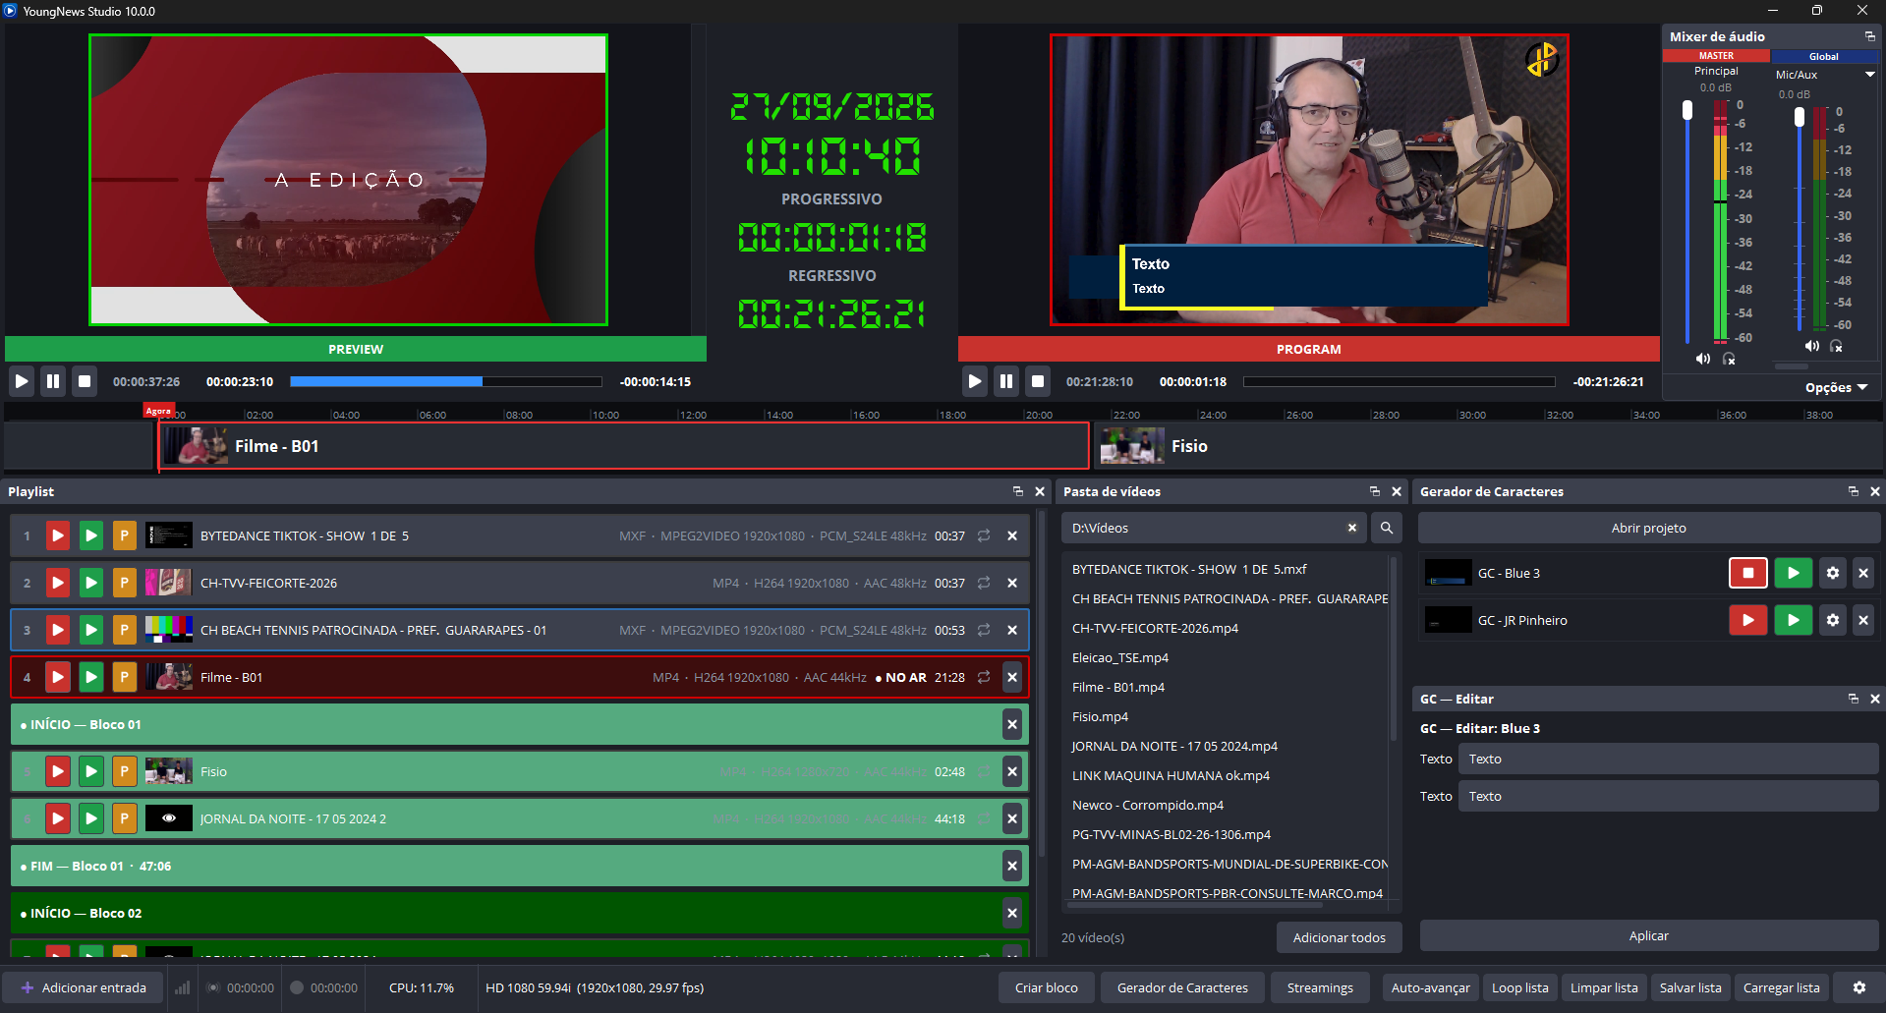Screen dimensions: 1886x1013
Task: Start GC - JR Pinheiro with red play
Action: point(1748,620)
